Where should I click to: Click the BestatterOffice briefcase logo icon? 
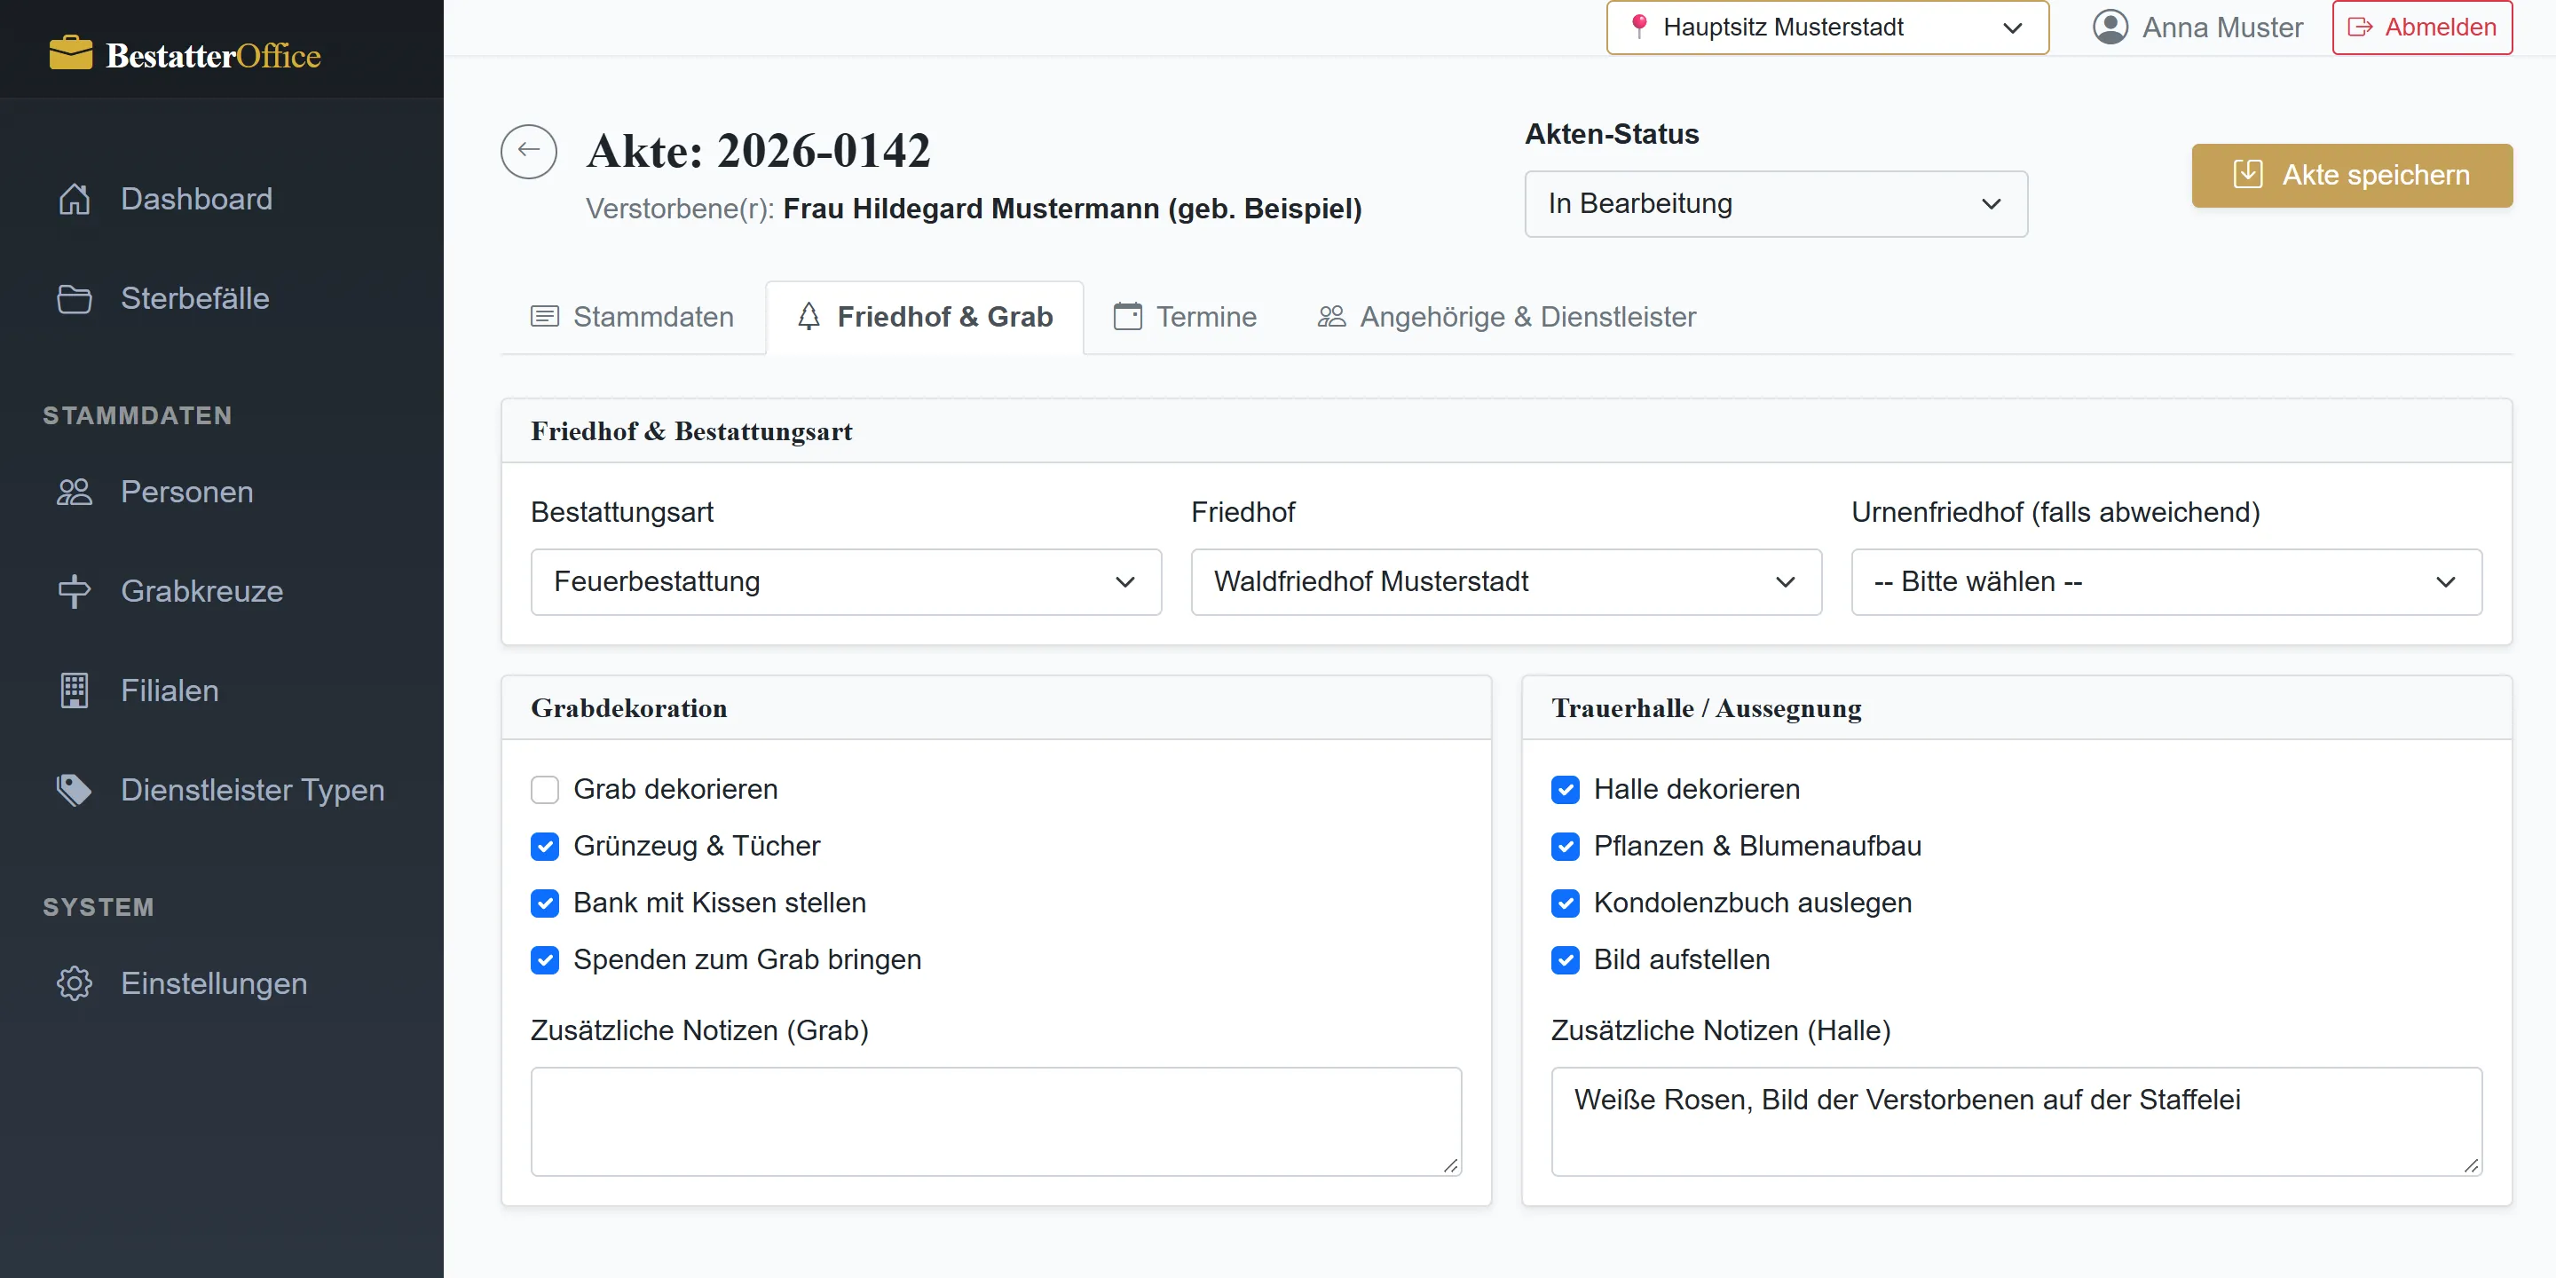(70, 53)
